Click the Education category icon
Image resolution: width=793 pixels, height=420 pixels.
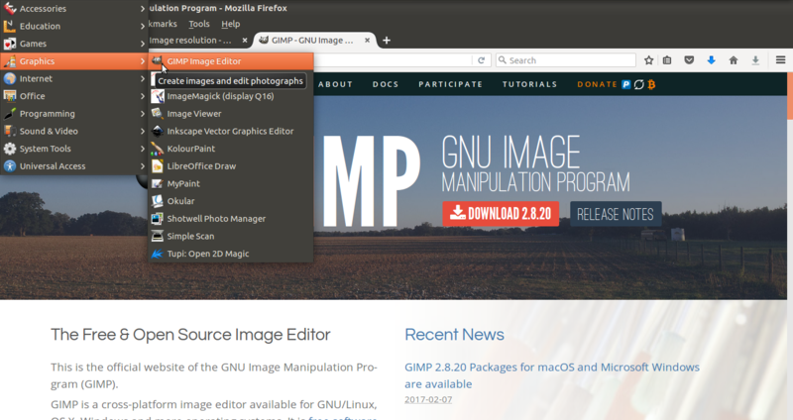click(10, 26)
